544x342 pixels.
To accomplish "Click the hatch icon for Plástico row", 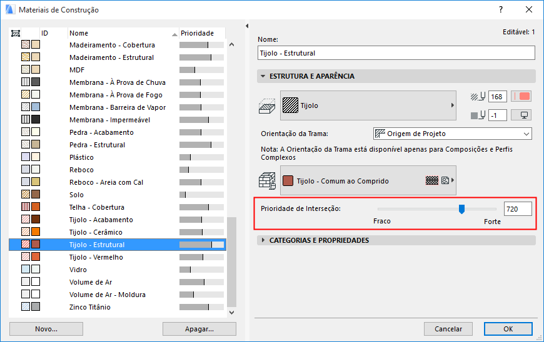I will tap(26, 157).
